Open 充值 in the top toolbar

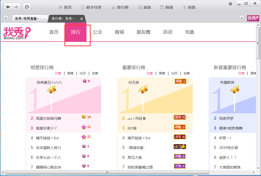(x=189, y=7)
